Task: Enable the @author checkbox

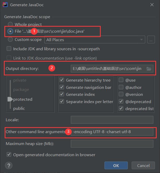Action: (121, 87)
